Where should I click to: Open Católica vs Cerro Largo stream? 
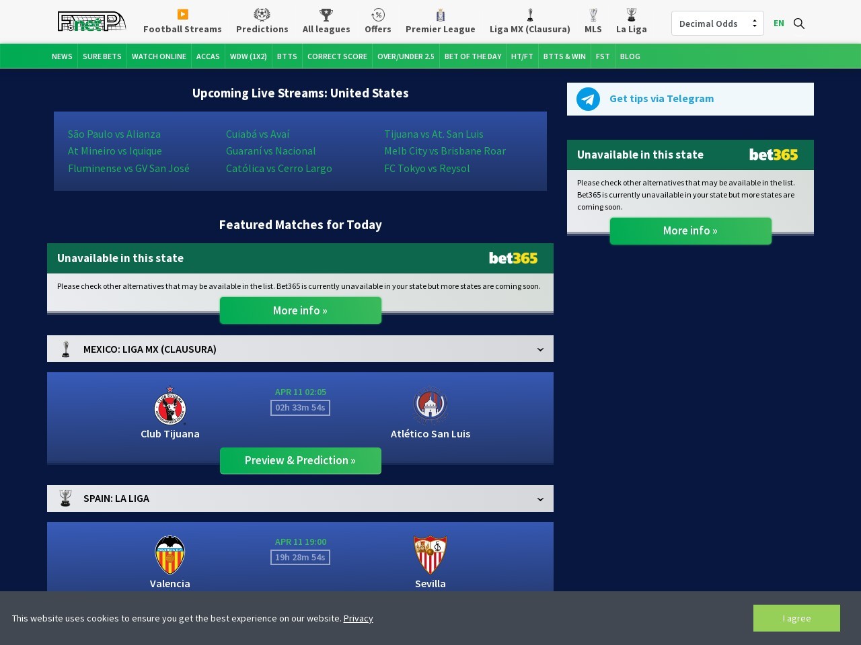tap(279, 169)
